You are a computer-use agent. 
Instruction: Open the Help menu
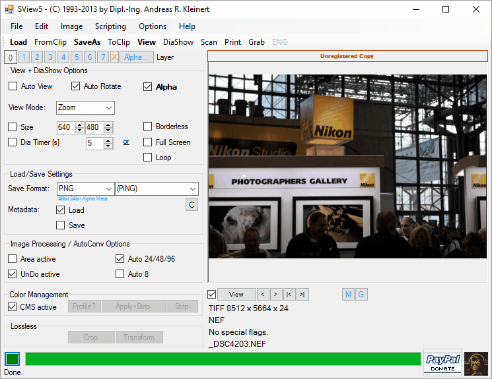(x=187, y=26)
